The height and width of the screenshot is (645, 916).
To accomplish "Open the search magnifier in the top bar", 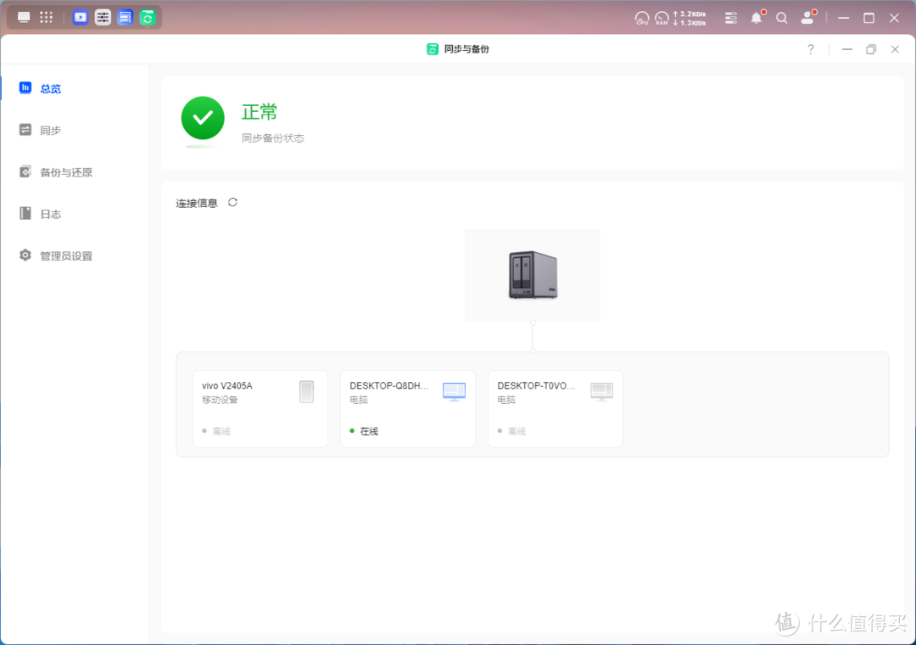I will (781, 17).
